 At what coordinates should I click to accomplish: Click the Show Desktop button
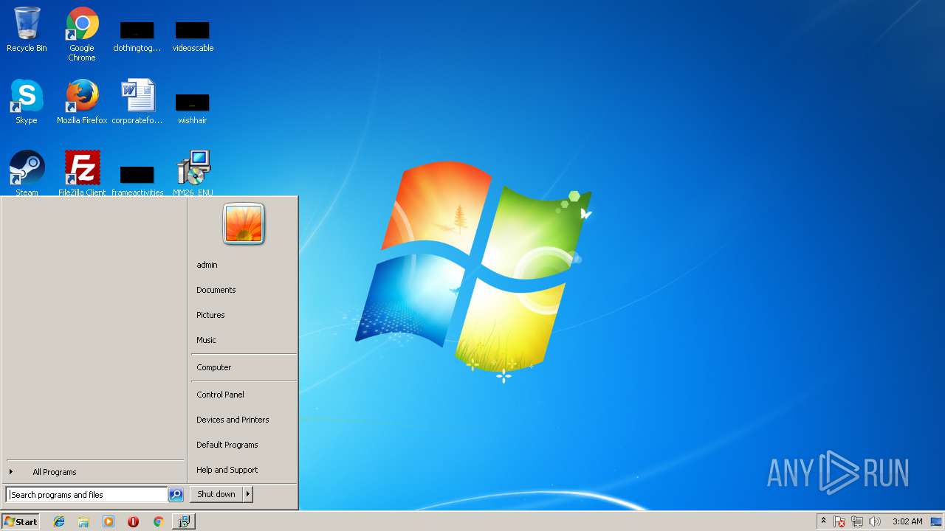point(937,521)
